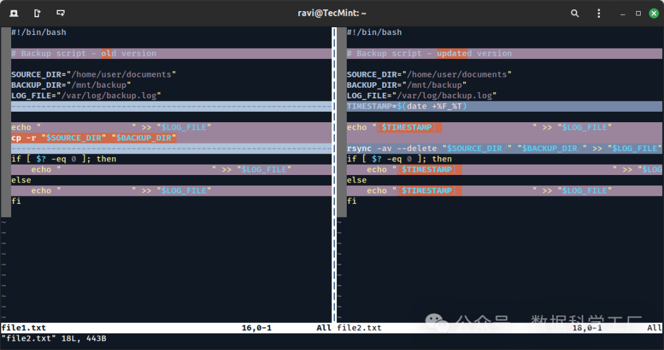Image resolution: width=664 pixels, height=350 pixels.
Task: Close the terminal with the green X button
Action: point(654,13)
